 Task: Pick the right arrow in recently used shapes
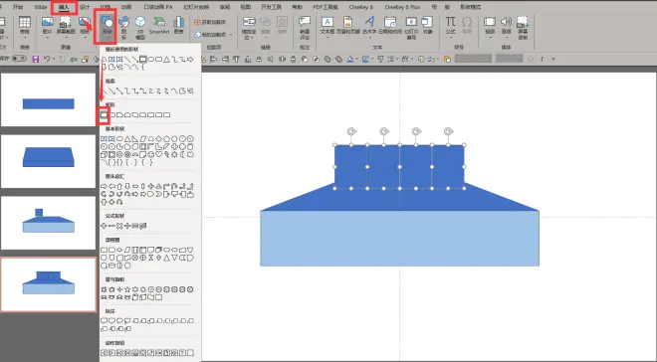[x=190, y=60]
